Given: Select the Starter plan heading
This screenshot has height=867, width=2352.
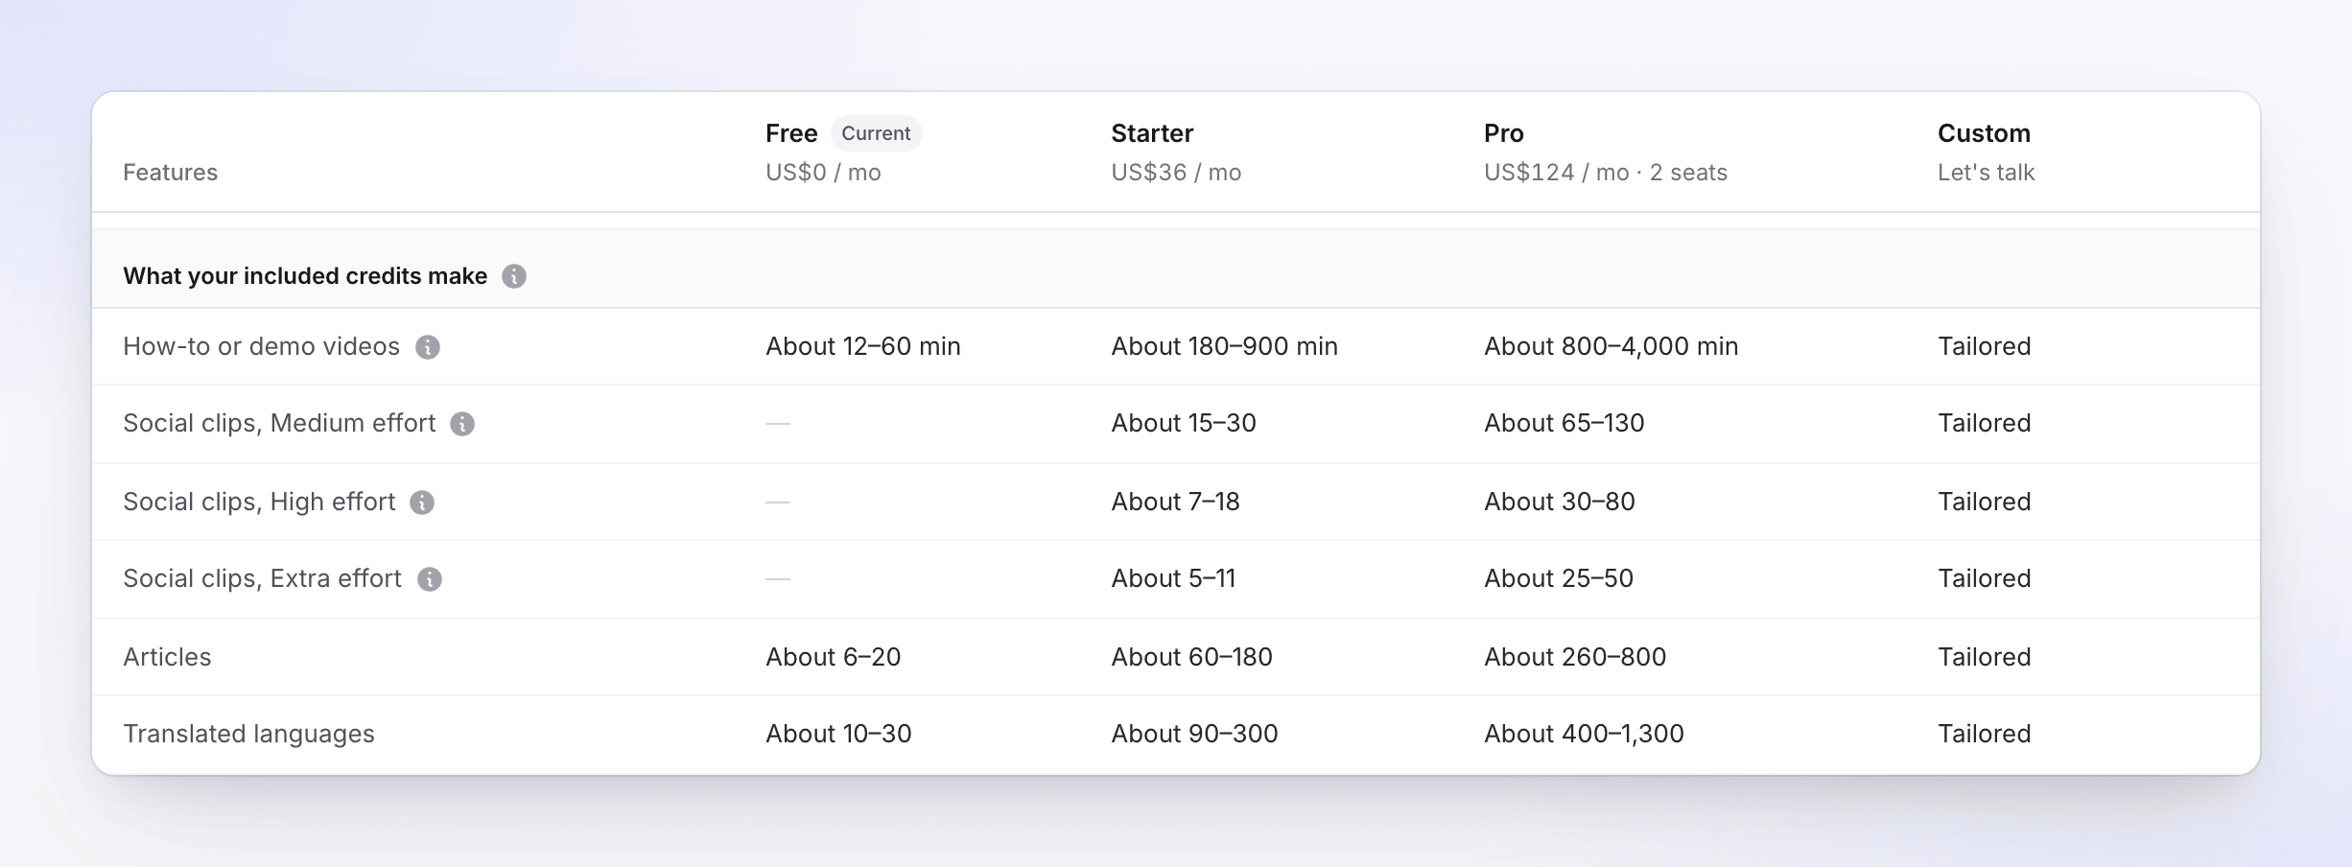Looking at the screenshot, I should [1152, 133].
